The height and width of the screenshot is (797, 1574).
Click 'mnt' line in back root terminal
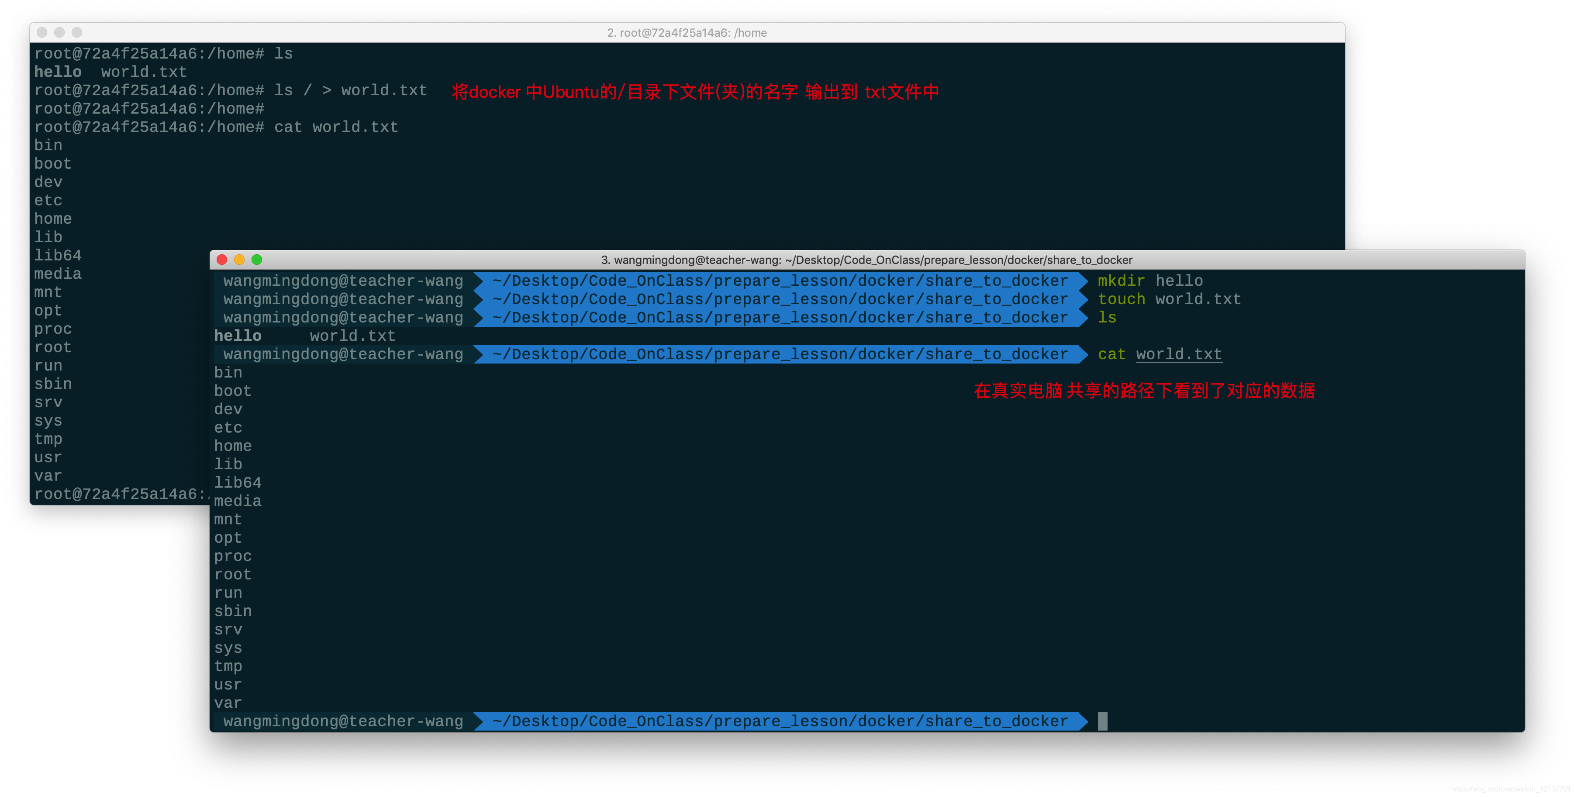[48, 292]
